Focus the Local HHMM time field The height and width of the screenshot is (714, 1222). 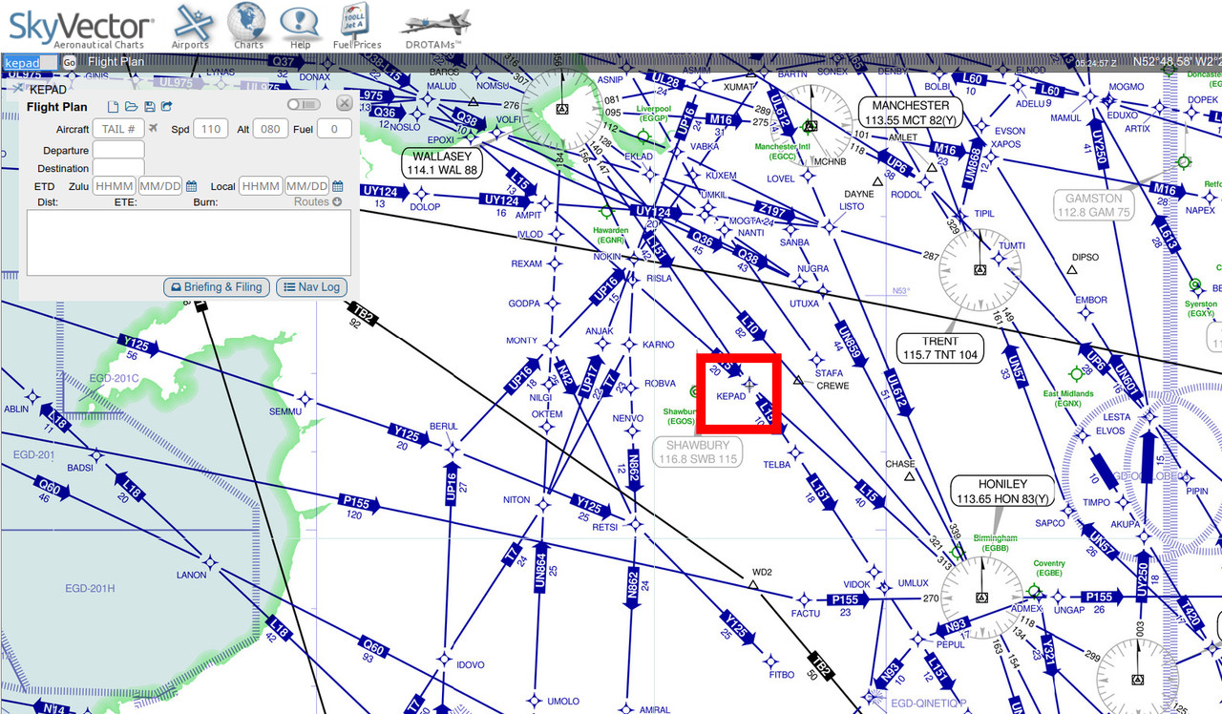[261, 186]
